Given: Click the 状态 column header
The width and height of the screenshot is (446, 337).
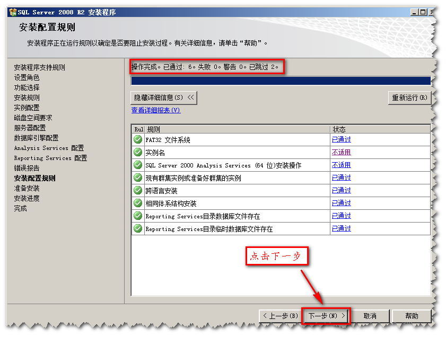Looking at the screenshot, I should pyautogui.click(x=380, y=130).
